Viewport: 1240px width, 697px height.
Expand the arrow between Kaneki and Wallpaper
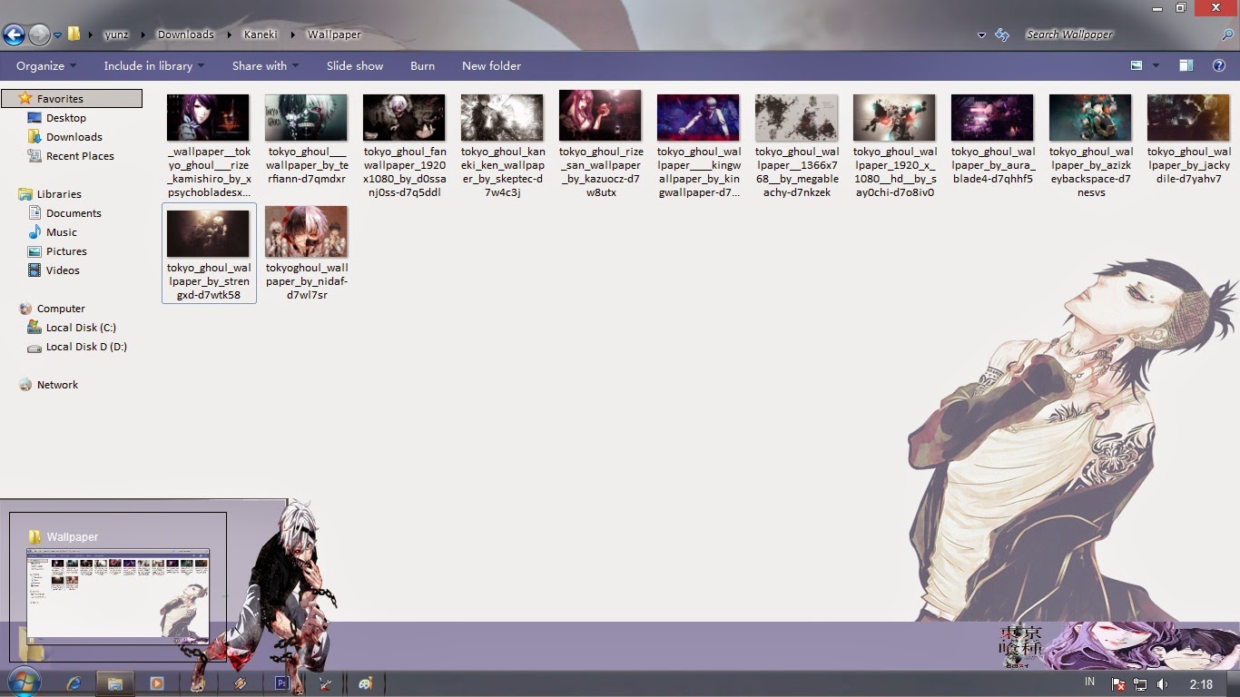(293, 34)
